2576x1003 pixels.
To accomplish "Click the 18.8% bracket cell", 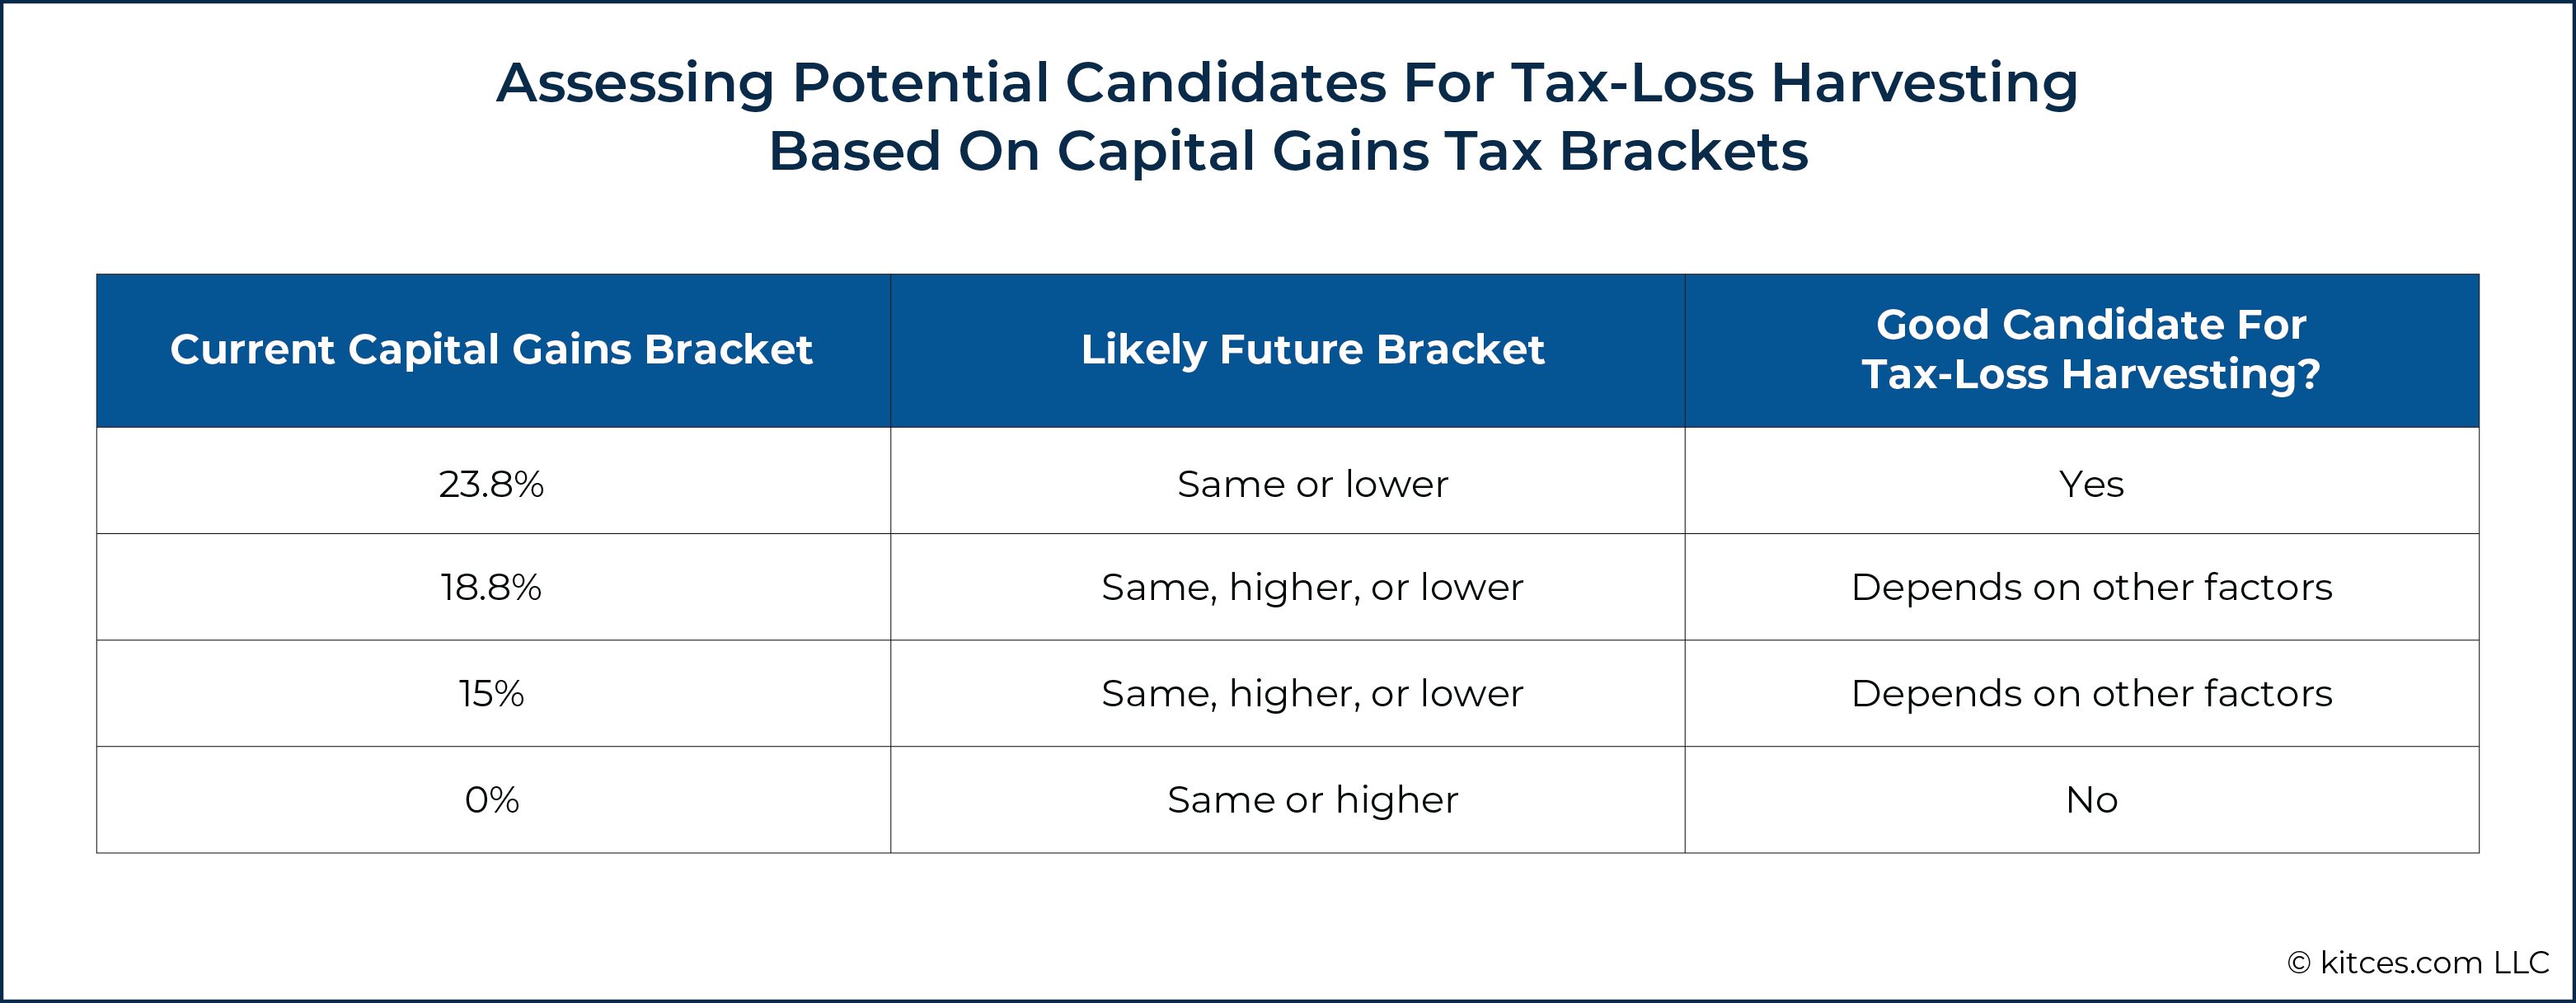I will tap(493, 587).
